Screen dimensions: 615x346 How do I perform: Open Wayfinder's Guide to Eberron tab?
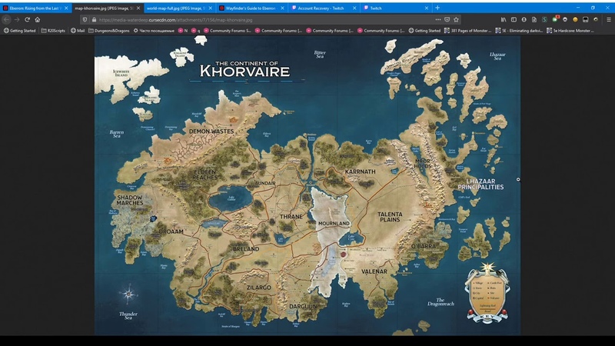(251, 8)
